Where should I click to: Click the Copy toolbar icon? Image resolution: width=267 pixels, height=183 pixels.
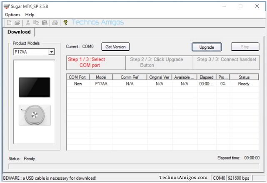coord(36,22)
